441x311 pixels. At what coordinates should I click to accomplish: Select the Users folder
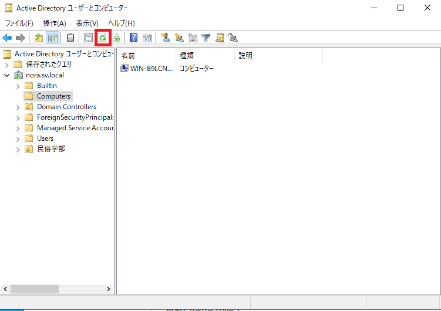[x=45, y=138]
